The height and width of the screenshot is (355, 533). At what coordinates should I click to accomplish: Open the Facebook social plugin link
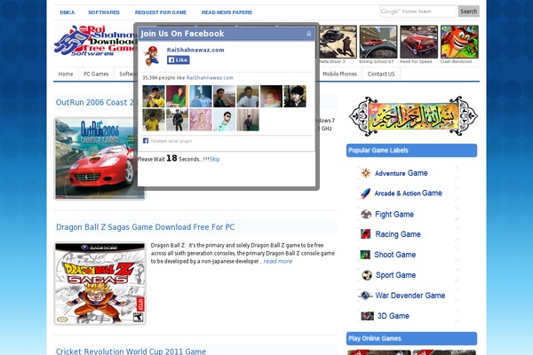click(171, 141)
